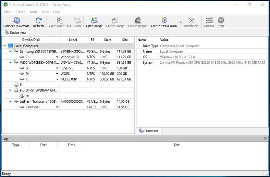This screenshot has width=270, height=177.
Task: Open the dropdown arrow on D: row
Action: (57, 74)
